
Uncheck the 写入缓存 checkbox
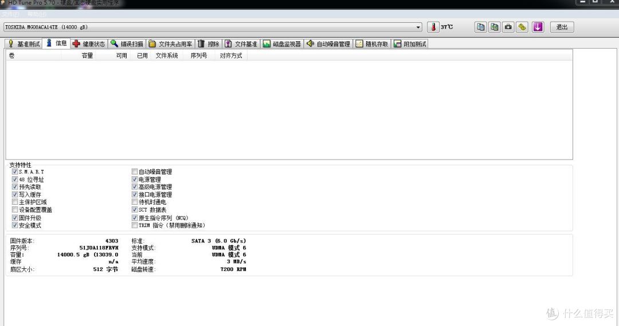click(15, 194)
